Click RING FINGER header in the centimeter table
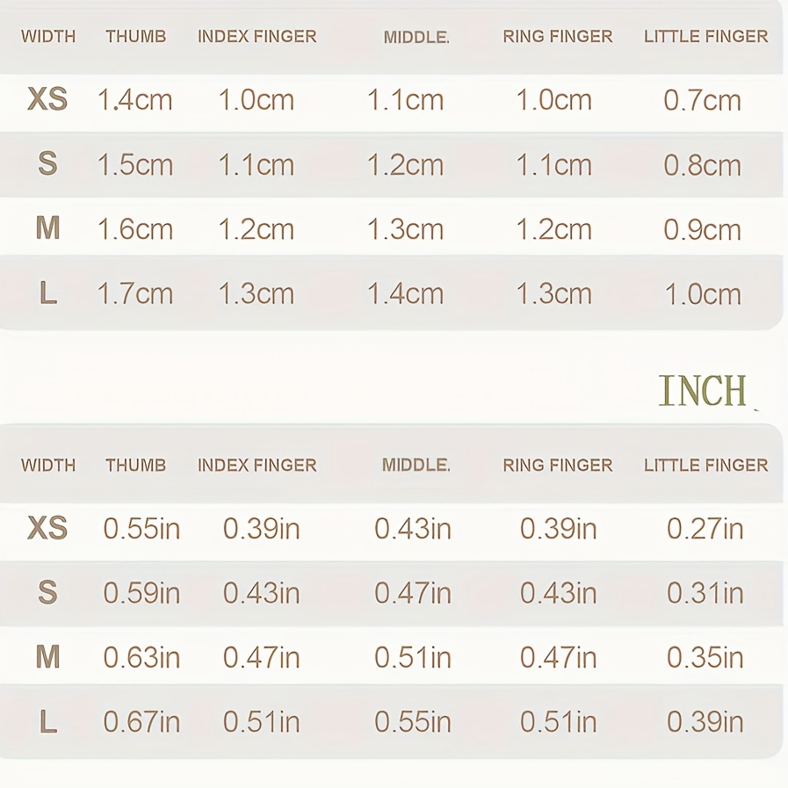 (557, 37)
